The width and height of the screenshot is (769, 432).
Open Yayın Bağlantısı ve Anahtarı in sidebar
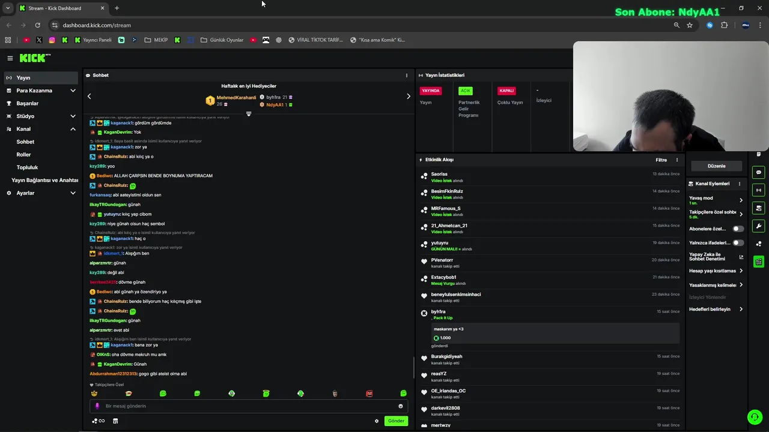[x=45, y=181]
